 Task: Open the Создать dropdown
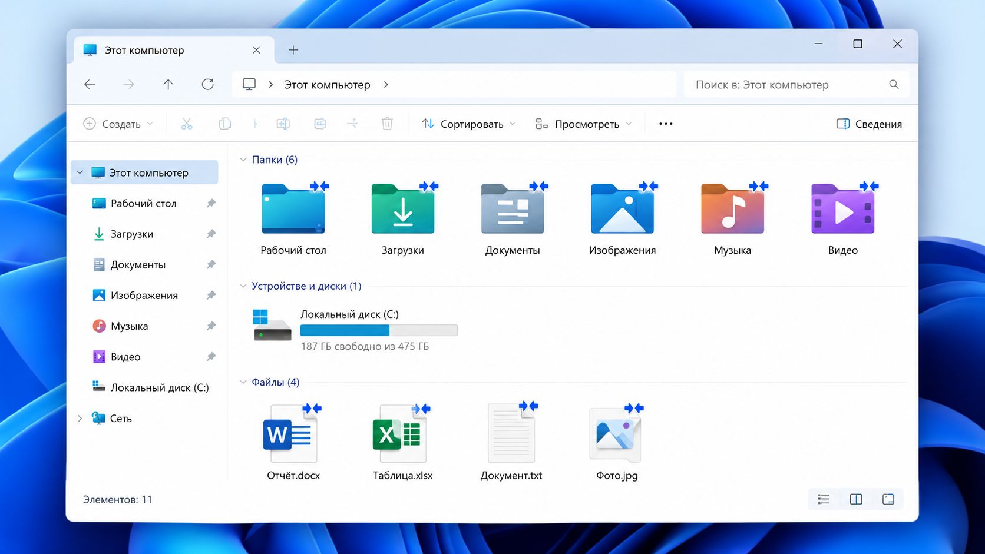point(118,124)
